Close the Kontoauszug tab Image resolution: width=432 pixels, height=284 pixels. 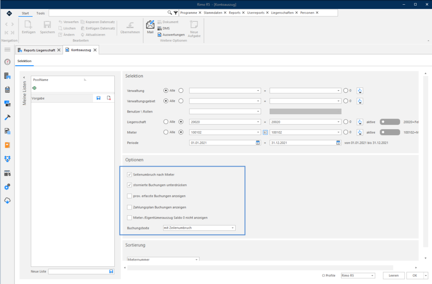coord(95,50)
